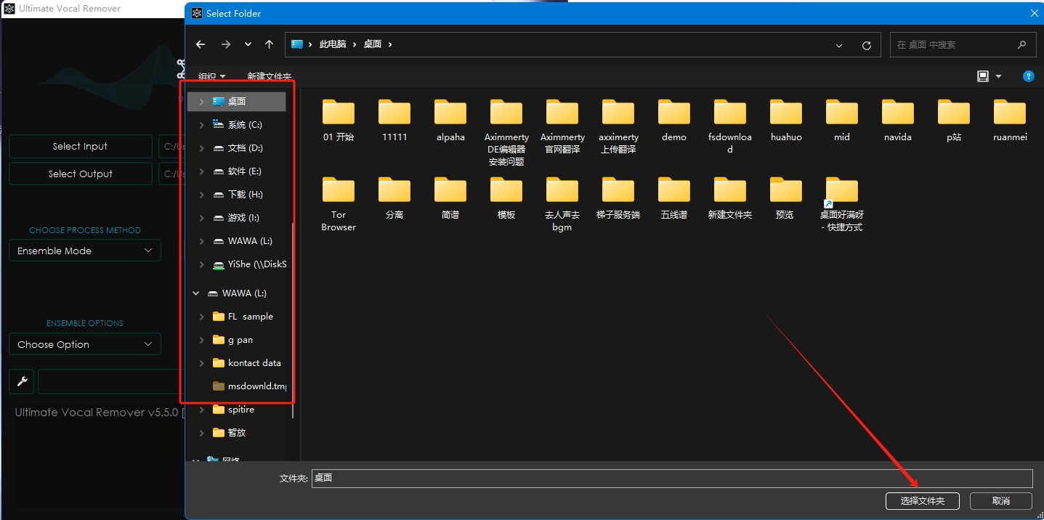
Task: Open the Ensemble Mode dropdown
Action: [84, 251]
